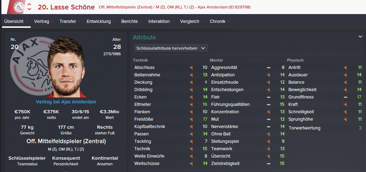The image size is (366, 172).
Task: Open the Chronik tab
Action: click(220, 21)
